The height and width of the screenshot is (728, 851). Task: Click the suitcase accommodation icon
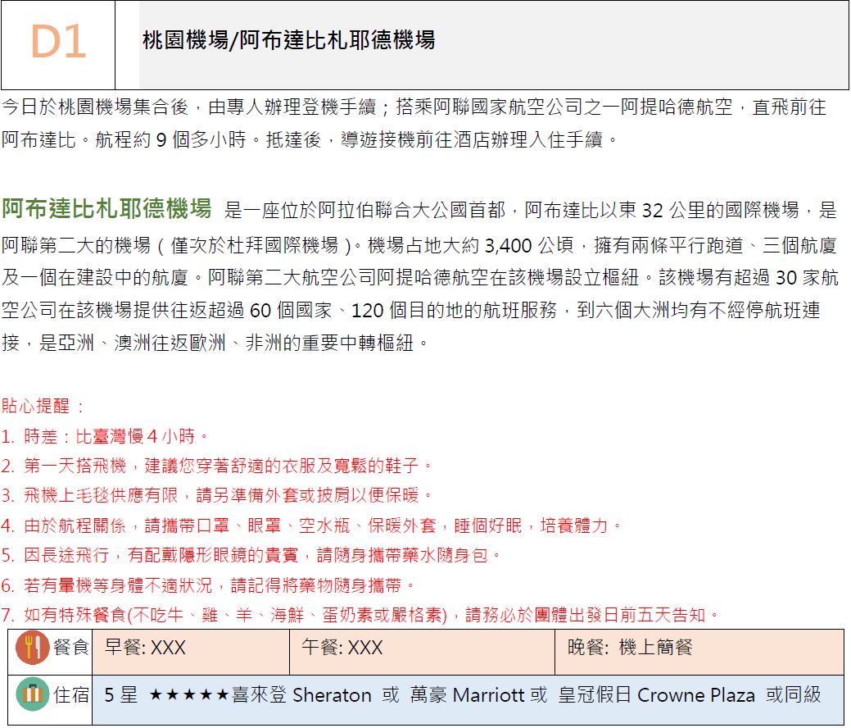pos(33,695)
